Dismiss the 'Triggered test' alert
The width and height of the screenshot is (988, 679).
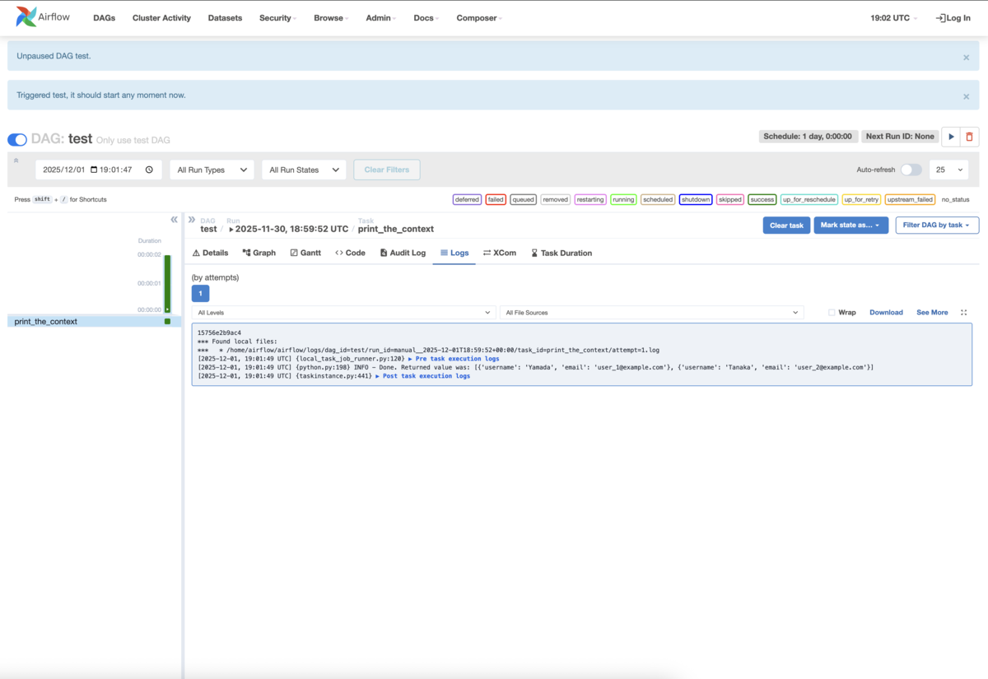[967, 96]
